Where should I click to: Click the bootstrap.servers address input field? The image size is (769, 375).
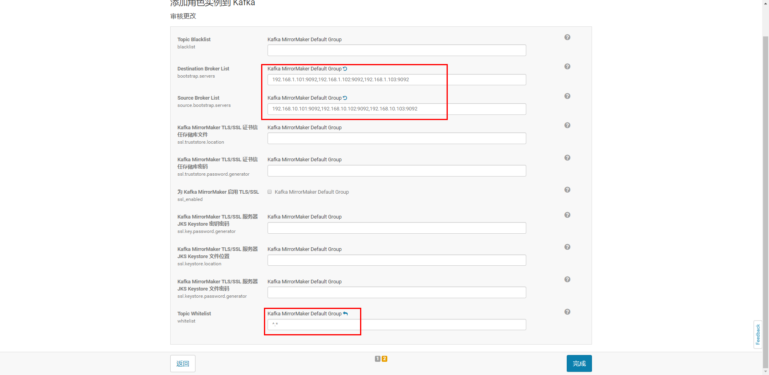click(x=356, y=79)
